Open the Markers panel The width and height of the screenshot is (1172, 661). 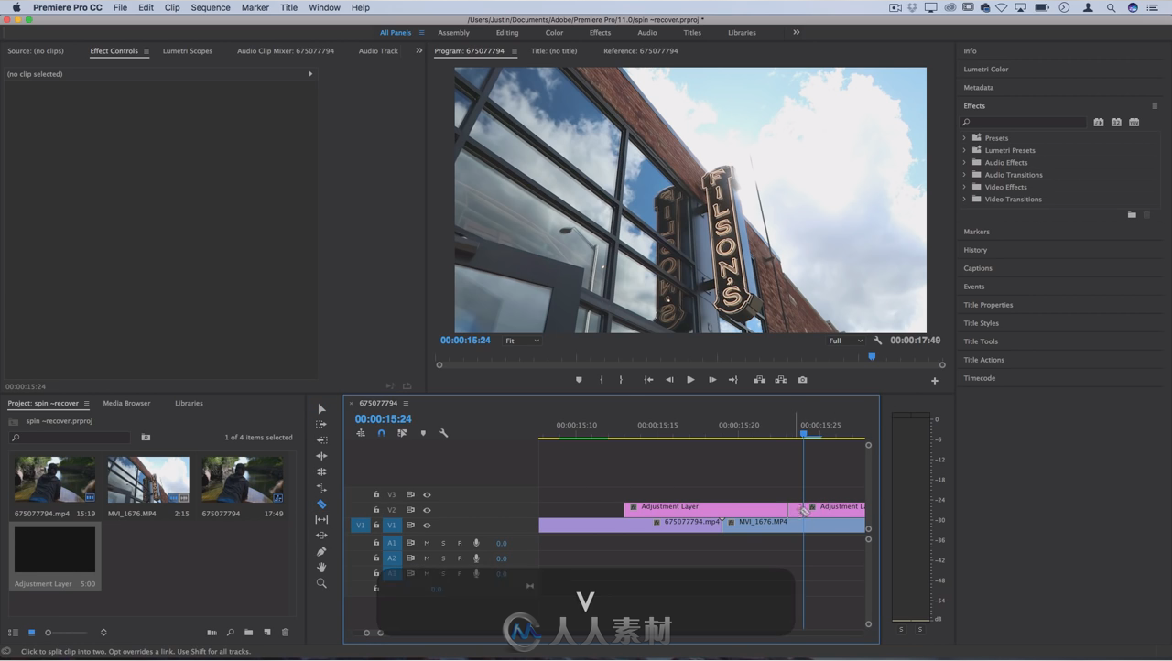(x=977, y=232)
